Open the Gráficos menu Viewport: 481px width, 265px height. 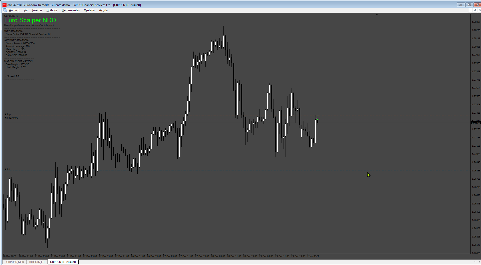[x=52, y=10]
